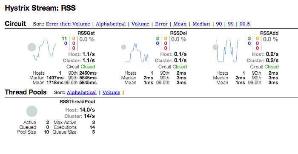Click the RSSAdd sparkline graph

pos(228,51)
